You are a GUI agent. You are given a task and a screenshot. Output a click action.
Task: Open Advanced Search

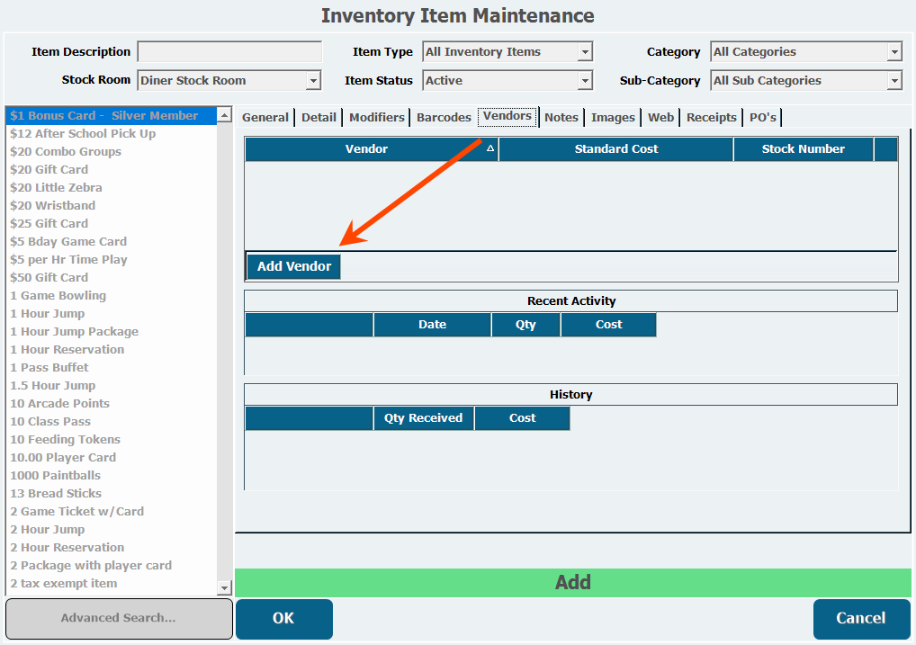pos(119,618)
